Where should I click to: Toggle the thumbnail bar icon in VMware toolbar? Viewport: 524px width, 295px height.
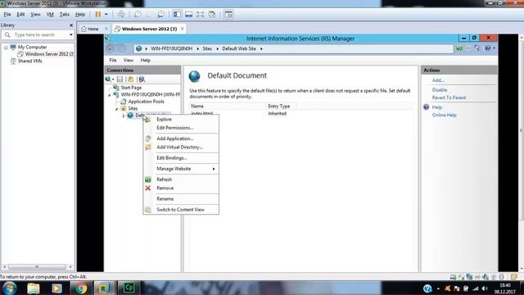[x=189, y=15]
